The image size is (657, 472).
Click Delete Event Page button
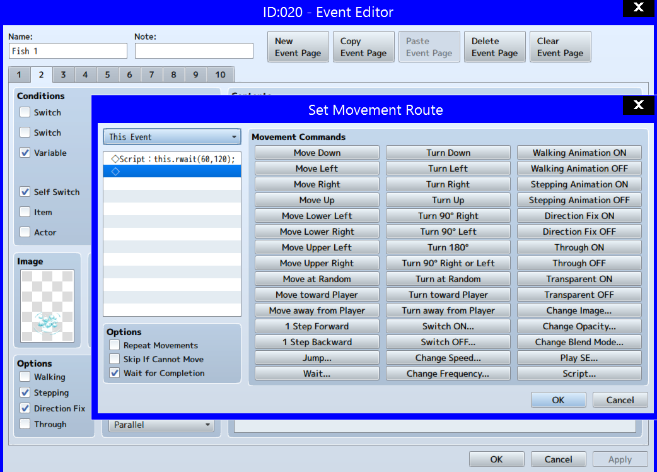click(495, 47)
